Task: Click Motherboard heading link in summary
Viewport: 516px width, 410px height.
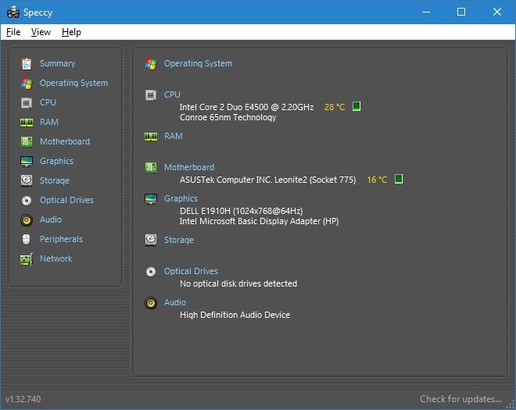Action: (x=189, y=167)
